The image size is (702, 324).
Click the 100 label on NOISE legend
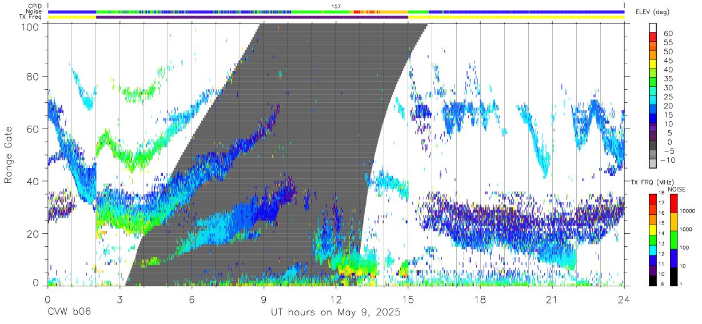point(684,247)
